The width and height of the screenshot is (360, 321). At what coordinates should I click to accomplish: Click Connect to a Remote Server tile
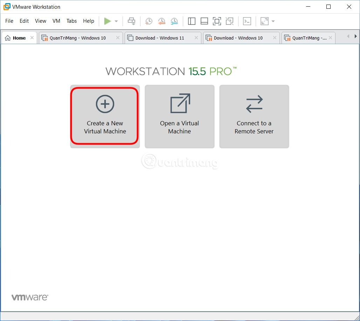(x=254, y=116)
